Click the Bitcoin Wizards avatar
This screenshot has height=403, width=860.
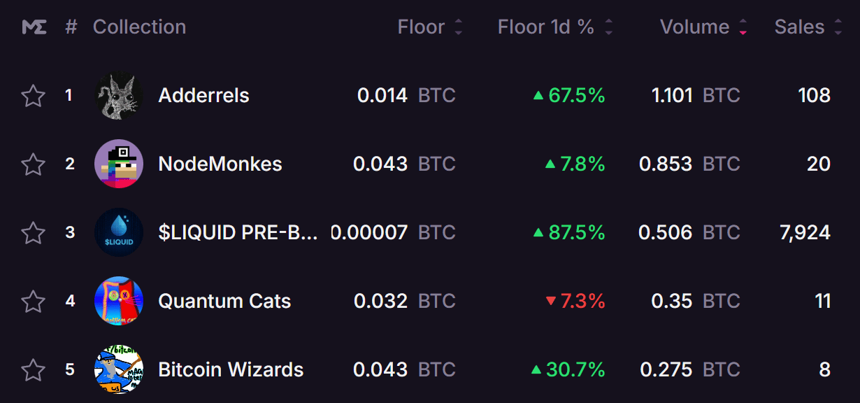[x=119, y=369]
